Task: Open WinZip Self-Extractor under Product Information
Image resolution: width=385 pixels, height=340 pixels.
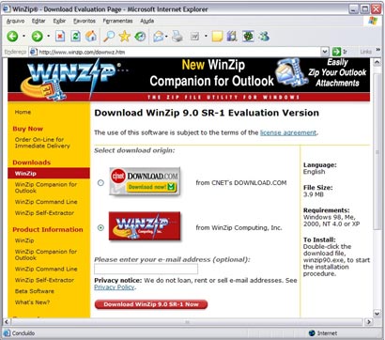Action: (x=44, y=280)
